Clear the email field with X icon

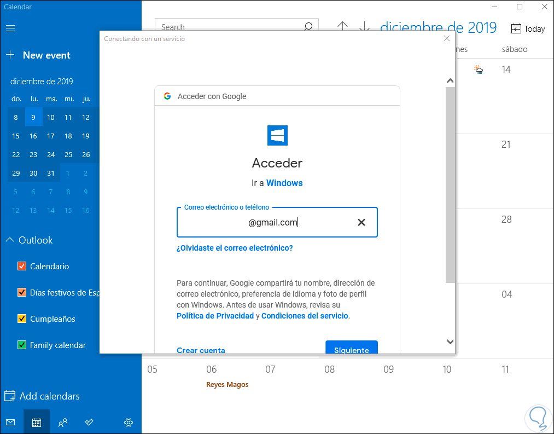pyautogui.click(x=361, y=223)
